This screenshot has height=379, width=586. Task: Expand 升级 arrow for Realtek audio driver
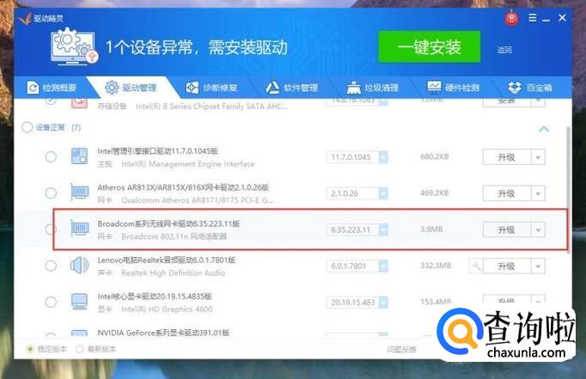click(x=538, y=266)
